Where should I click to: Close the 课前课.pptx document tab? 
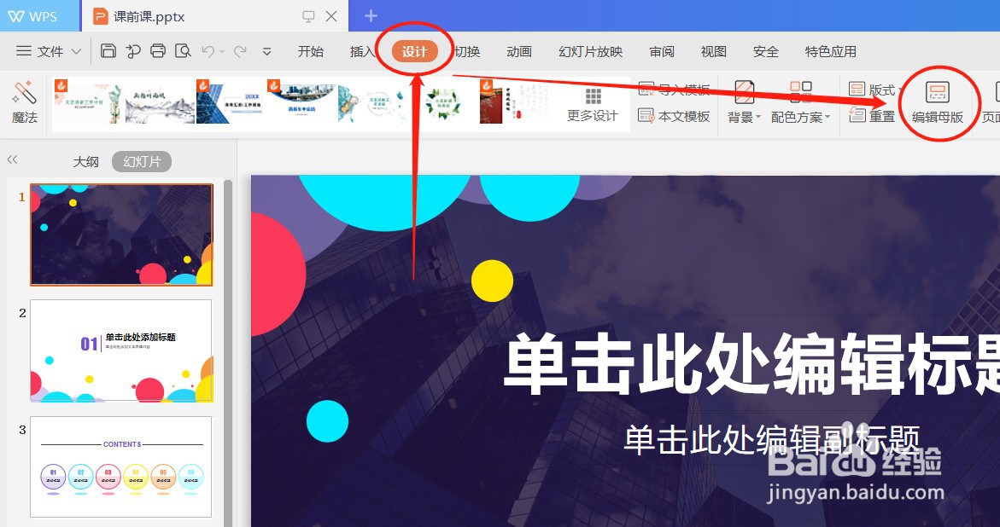(x=331, y=16)
